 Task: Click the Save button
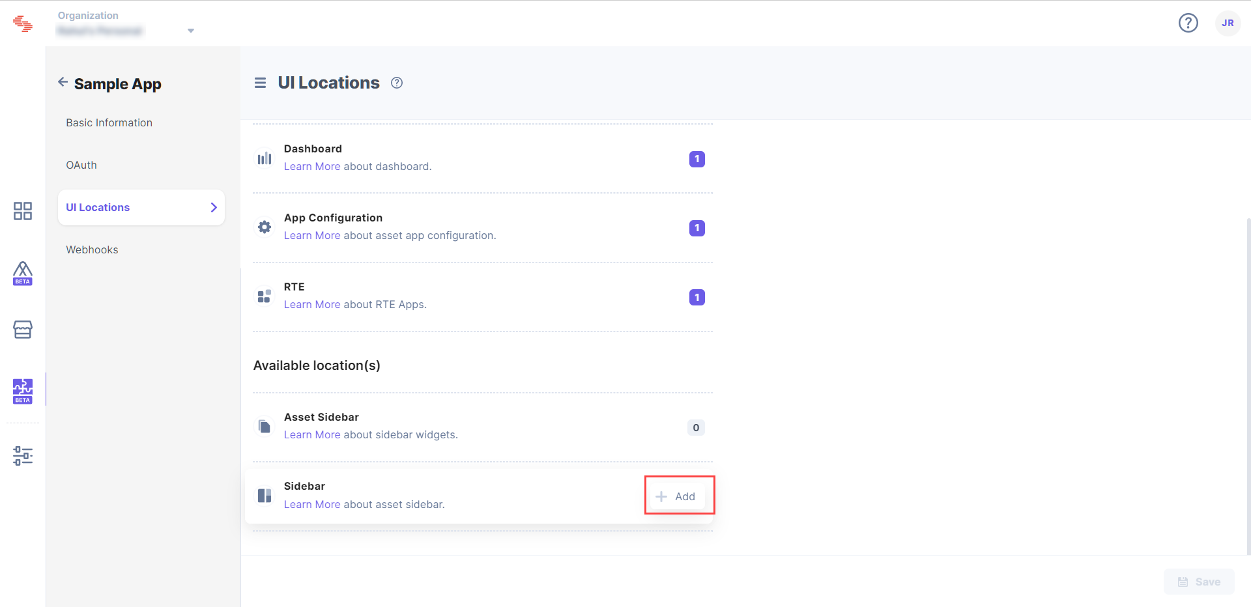pos(1199,582)
